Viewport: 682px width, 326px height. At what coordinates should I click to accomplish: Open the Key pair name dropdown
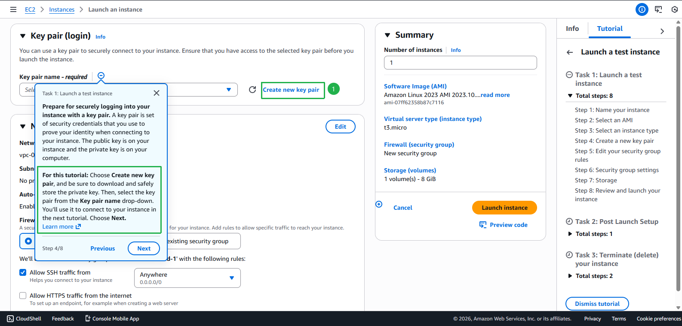click(x=228, y=90)
